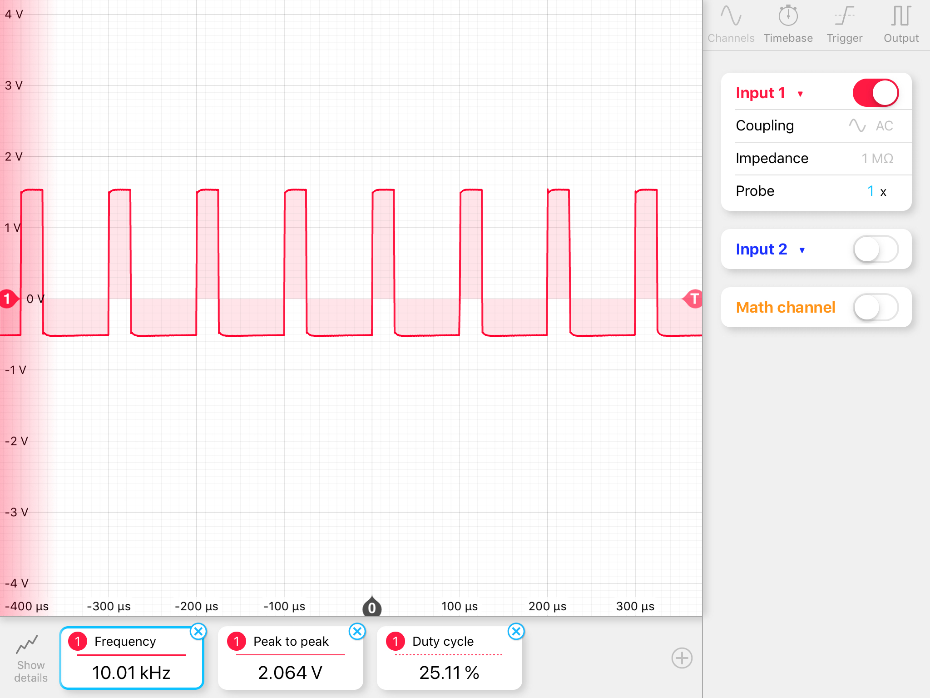Add a new measurement with plus icon

(682, 658)
